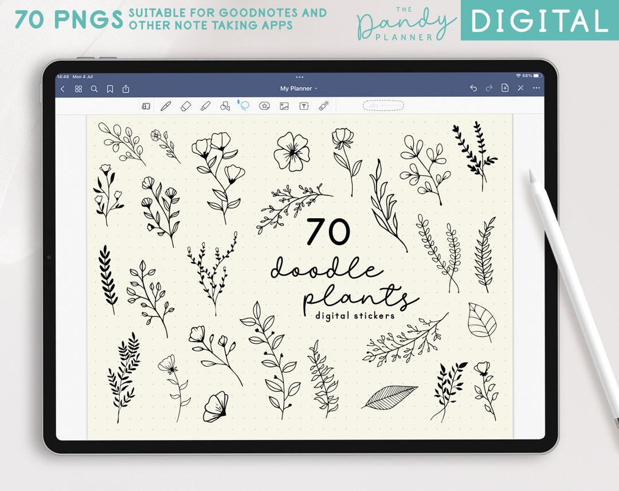Open the four-square thumbnails view
Viewport: 619px width, 491px height.
coord(78,89)
